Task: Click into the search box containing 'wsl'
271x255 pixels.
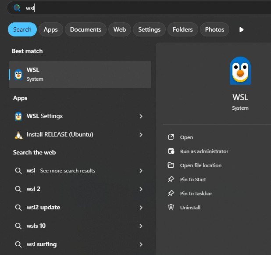Action: pos(139,8)
